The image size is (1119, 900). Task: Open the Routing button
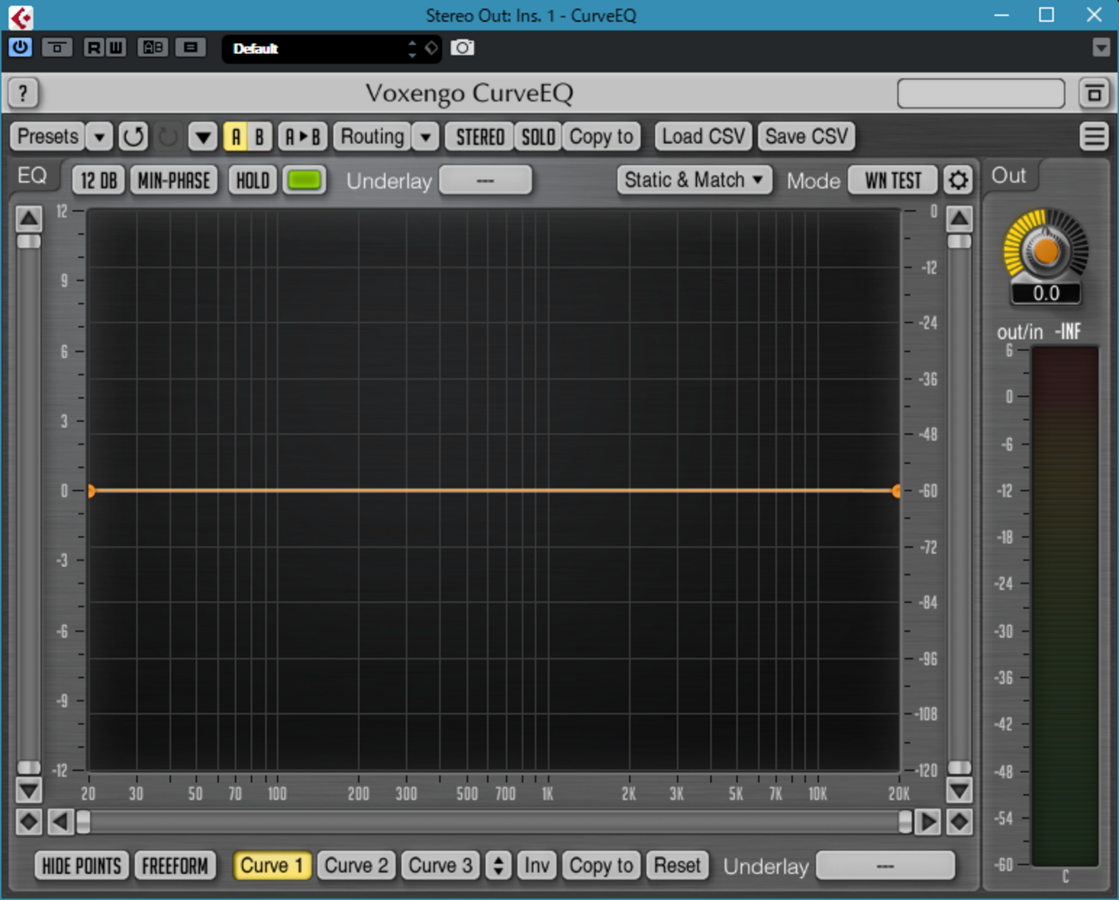click(x=372, y=137)
